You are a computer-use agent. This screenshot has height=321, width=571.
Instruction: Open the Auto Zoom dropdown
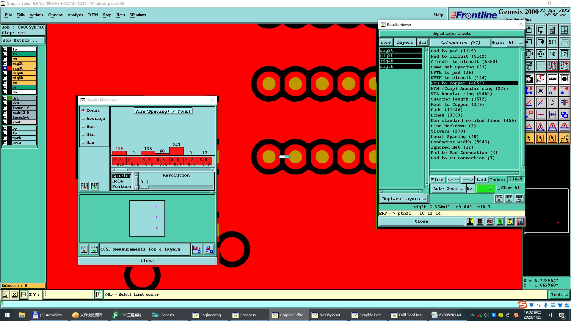[x=448, y=188]
